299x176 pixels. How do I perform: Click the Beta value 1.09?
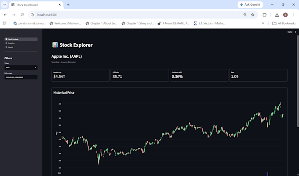[235, 77]
